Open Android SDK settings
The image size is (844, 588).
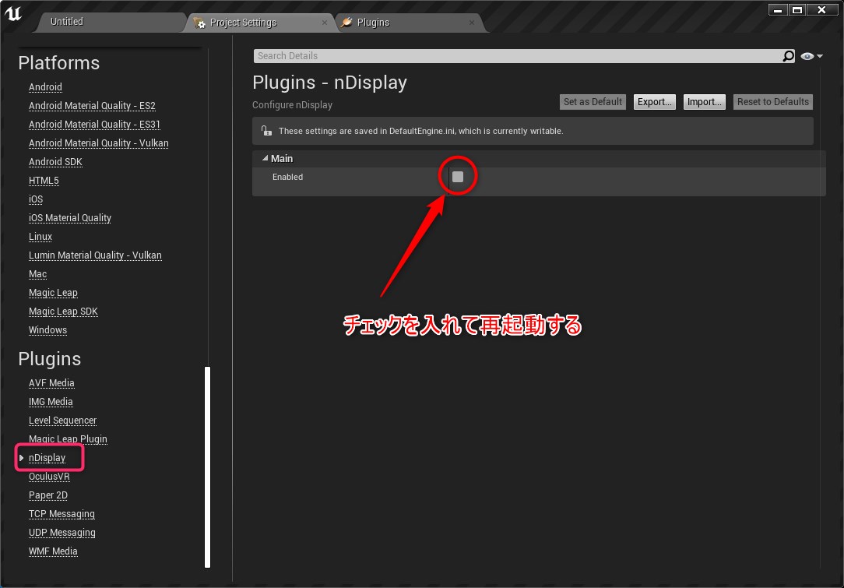55,161
